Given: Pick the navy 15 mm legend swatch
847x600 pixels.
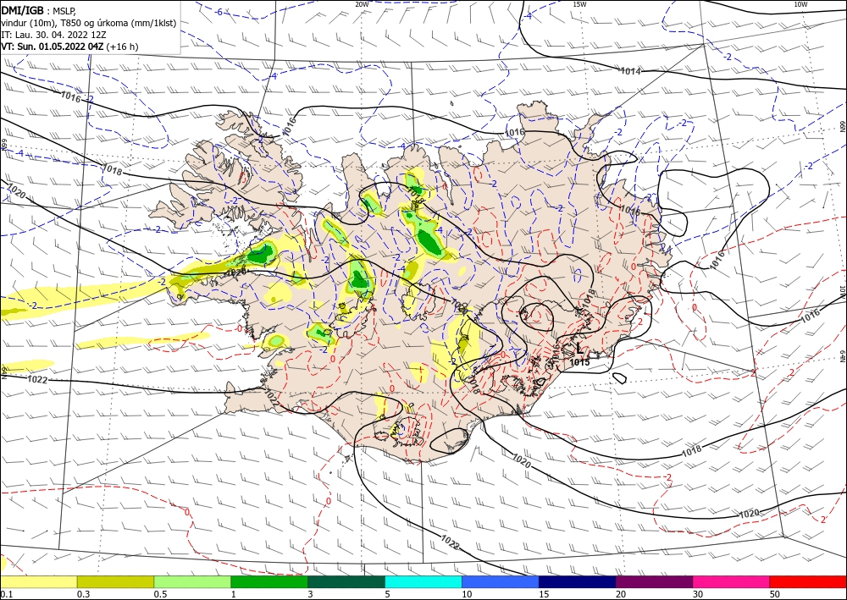Looking at the screenshot, I should tap(578, 581).
